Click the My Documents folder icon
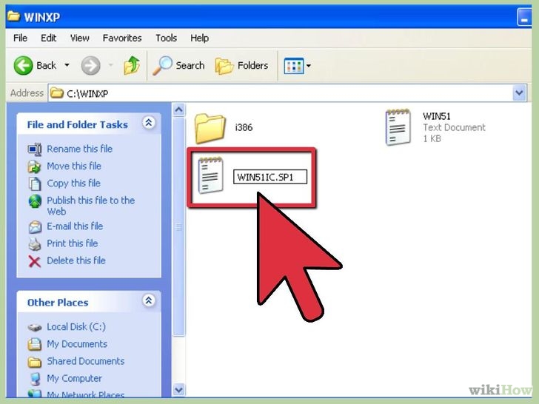539x404 pixels. coord(35,344)
